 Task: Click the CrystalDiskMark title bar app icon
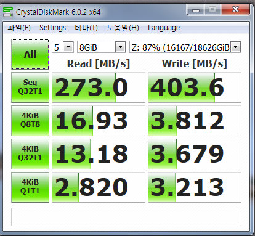8,12
